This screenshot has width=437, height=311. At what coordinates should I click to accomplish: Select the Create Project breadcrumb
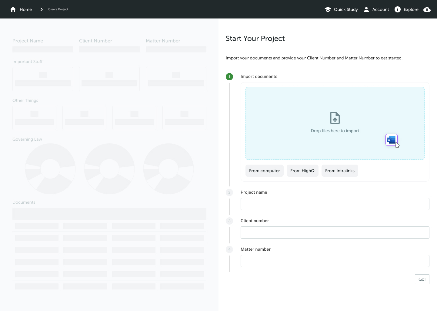(58, 9)
